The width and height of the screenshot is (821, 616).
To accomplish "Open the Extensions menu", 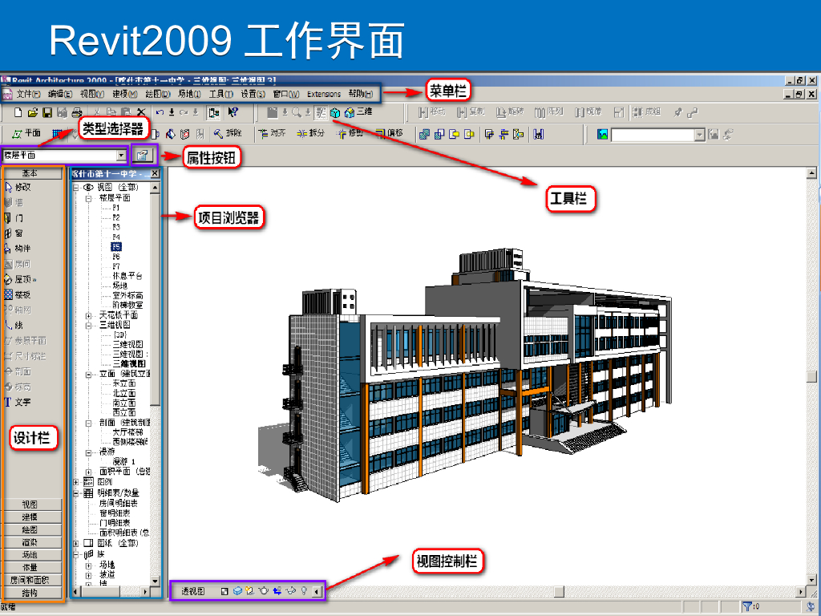I will pyautogui.click(x=324, y=95).
